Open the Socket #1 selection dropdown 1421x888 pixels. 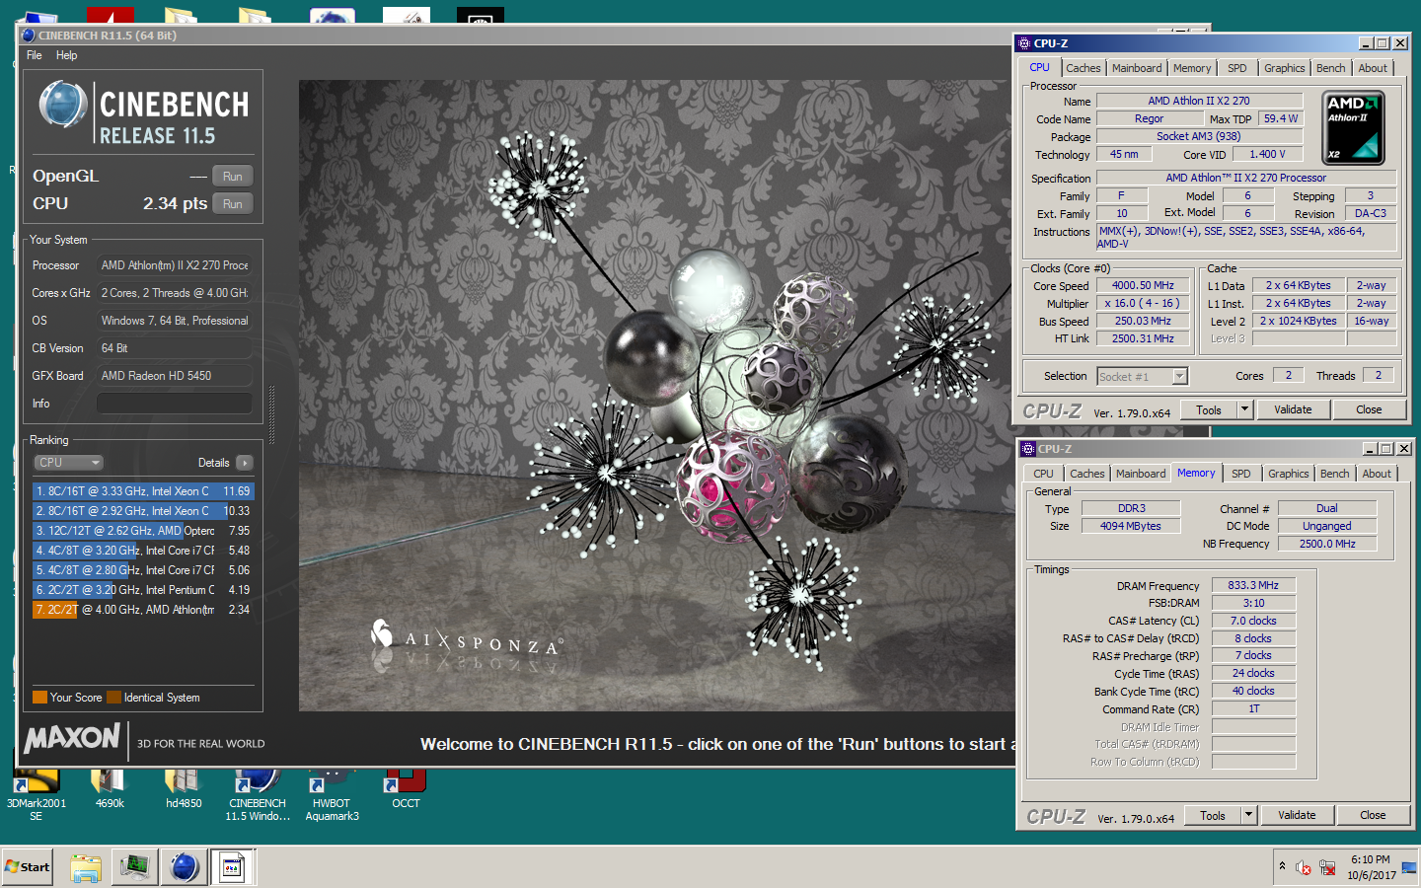1142,377
